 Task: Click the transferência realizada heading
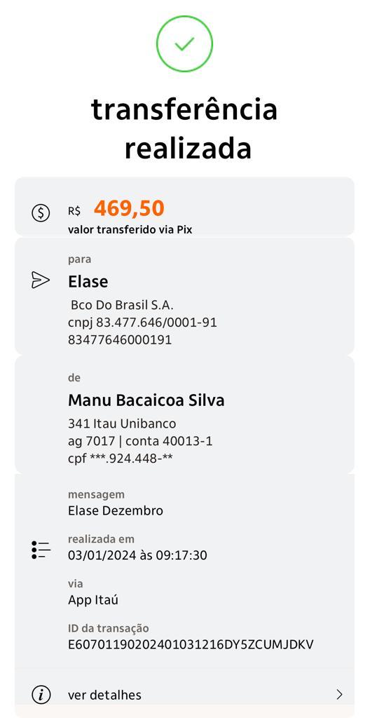pyautogui.click(x=184, y=129)
